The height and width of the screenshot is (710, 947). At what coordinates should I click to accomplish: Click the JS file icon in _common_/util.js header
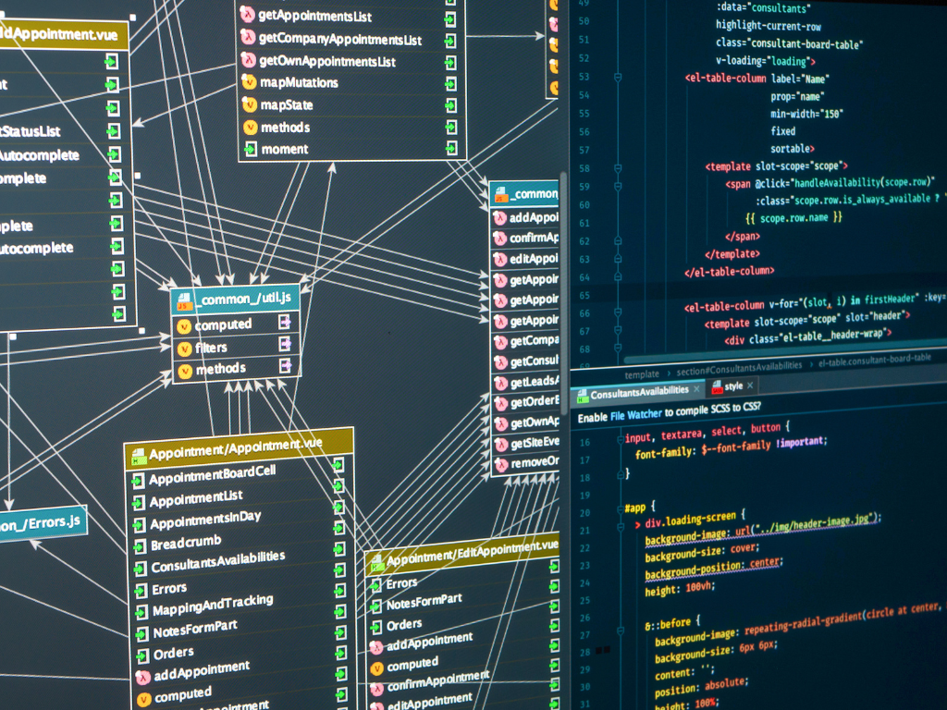[184, 300]
